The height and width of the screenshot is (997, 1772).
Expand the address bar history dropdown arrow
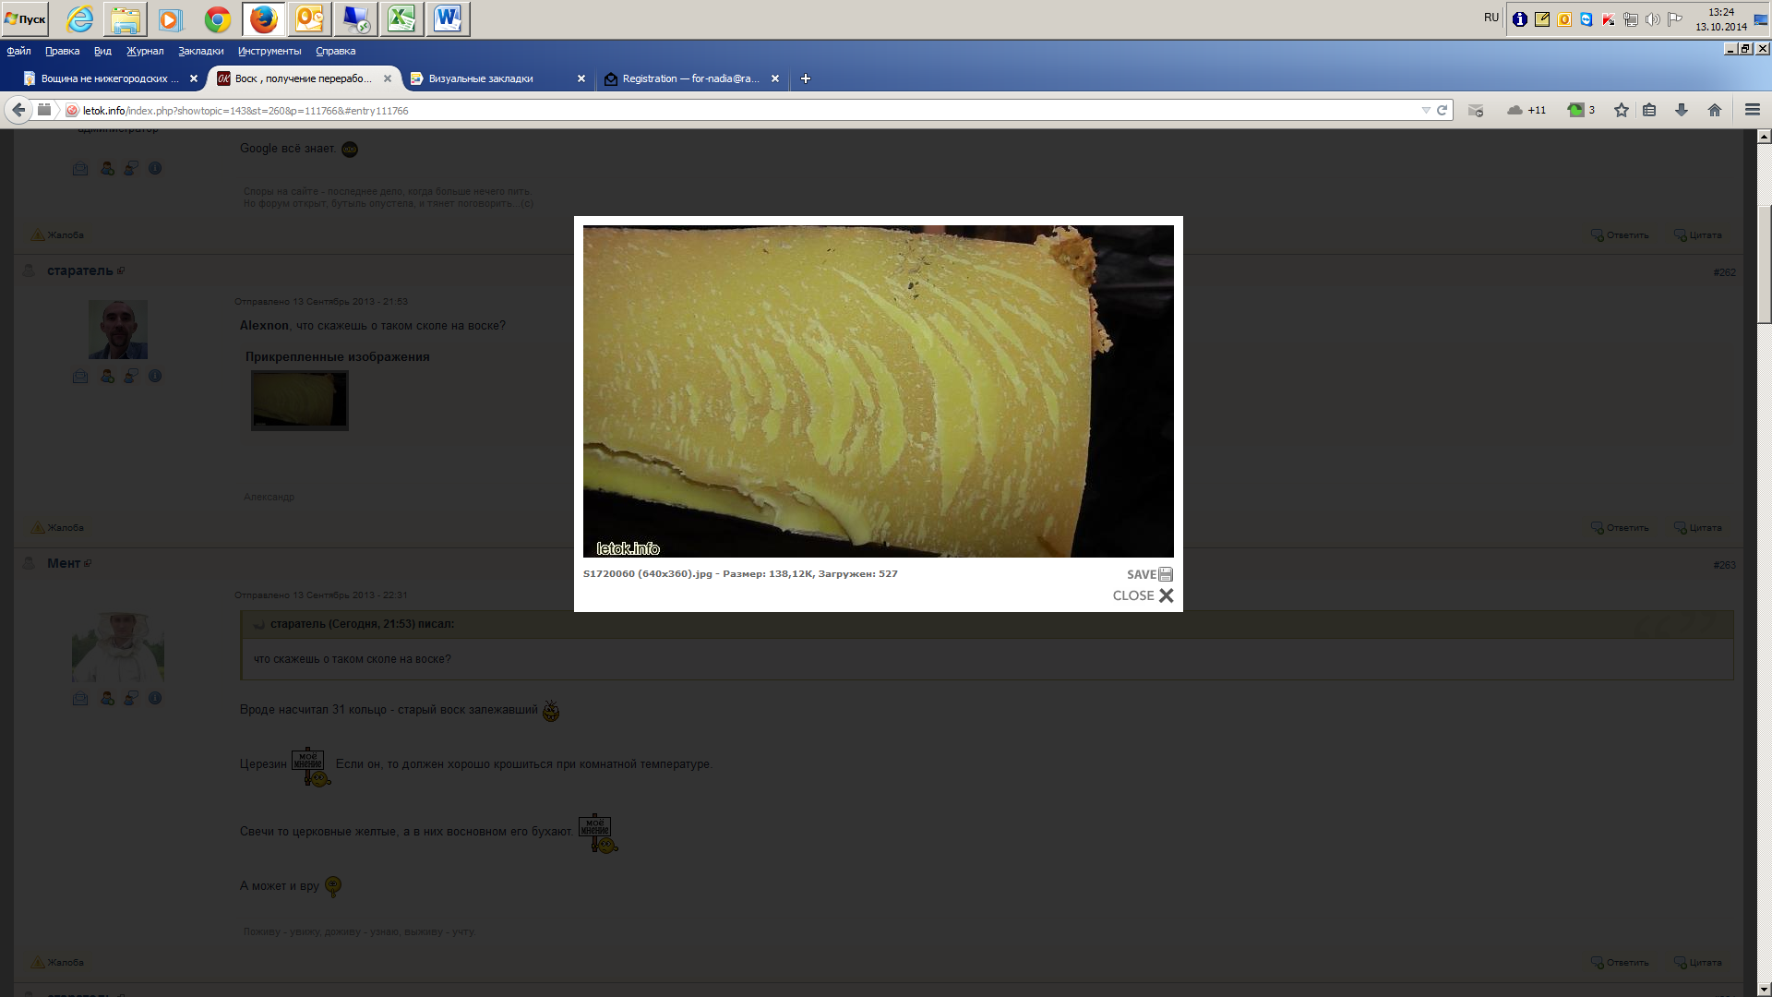[x=1426, y=110]
